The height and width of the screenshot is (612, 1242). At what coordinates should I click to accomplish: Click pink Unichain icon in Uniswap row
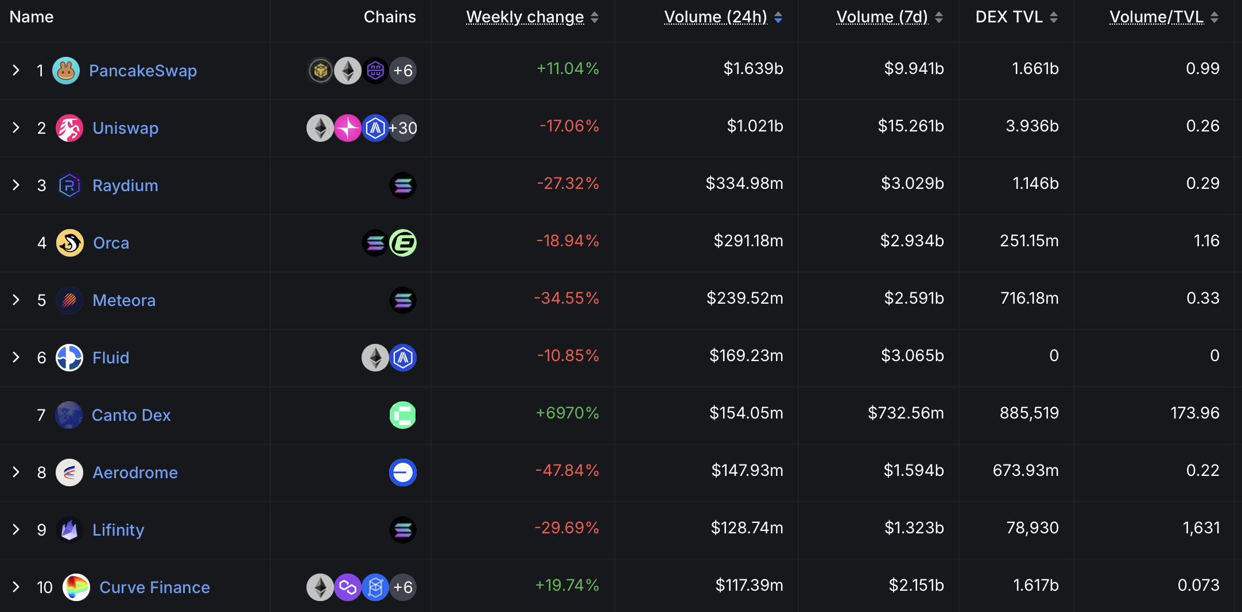tap(348, 128)
